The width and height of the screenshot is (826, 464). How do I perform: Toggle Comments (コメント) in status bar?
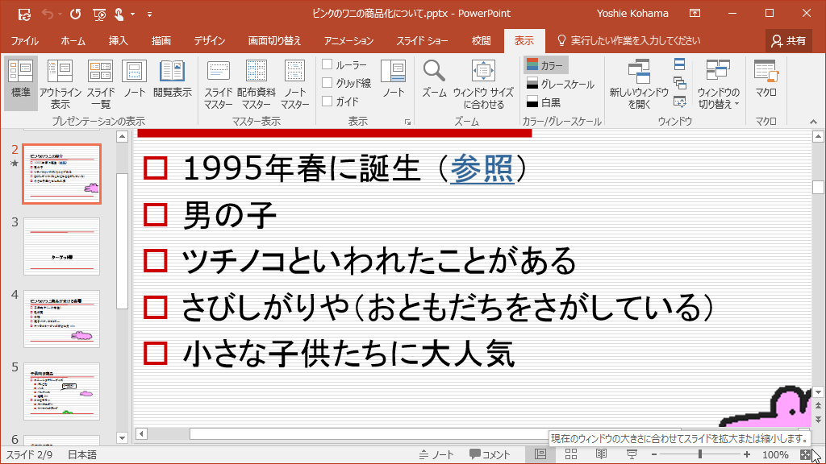[490, 454]
